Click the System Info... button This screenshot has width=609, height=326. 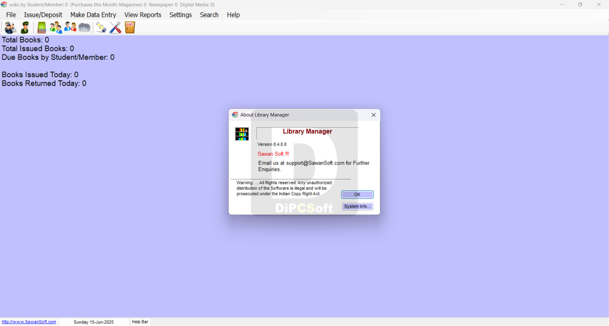357,206
